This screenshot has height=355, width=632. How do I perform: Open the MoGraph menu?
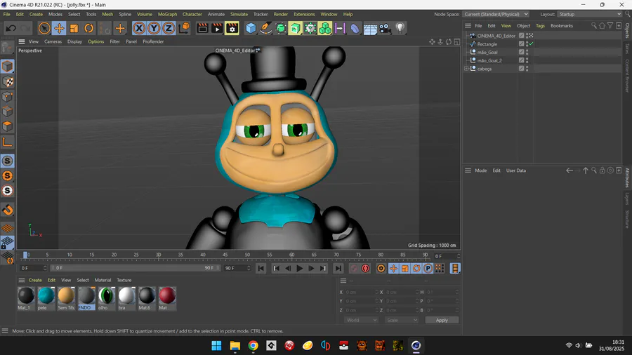(x=167, y=14)
